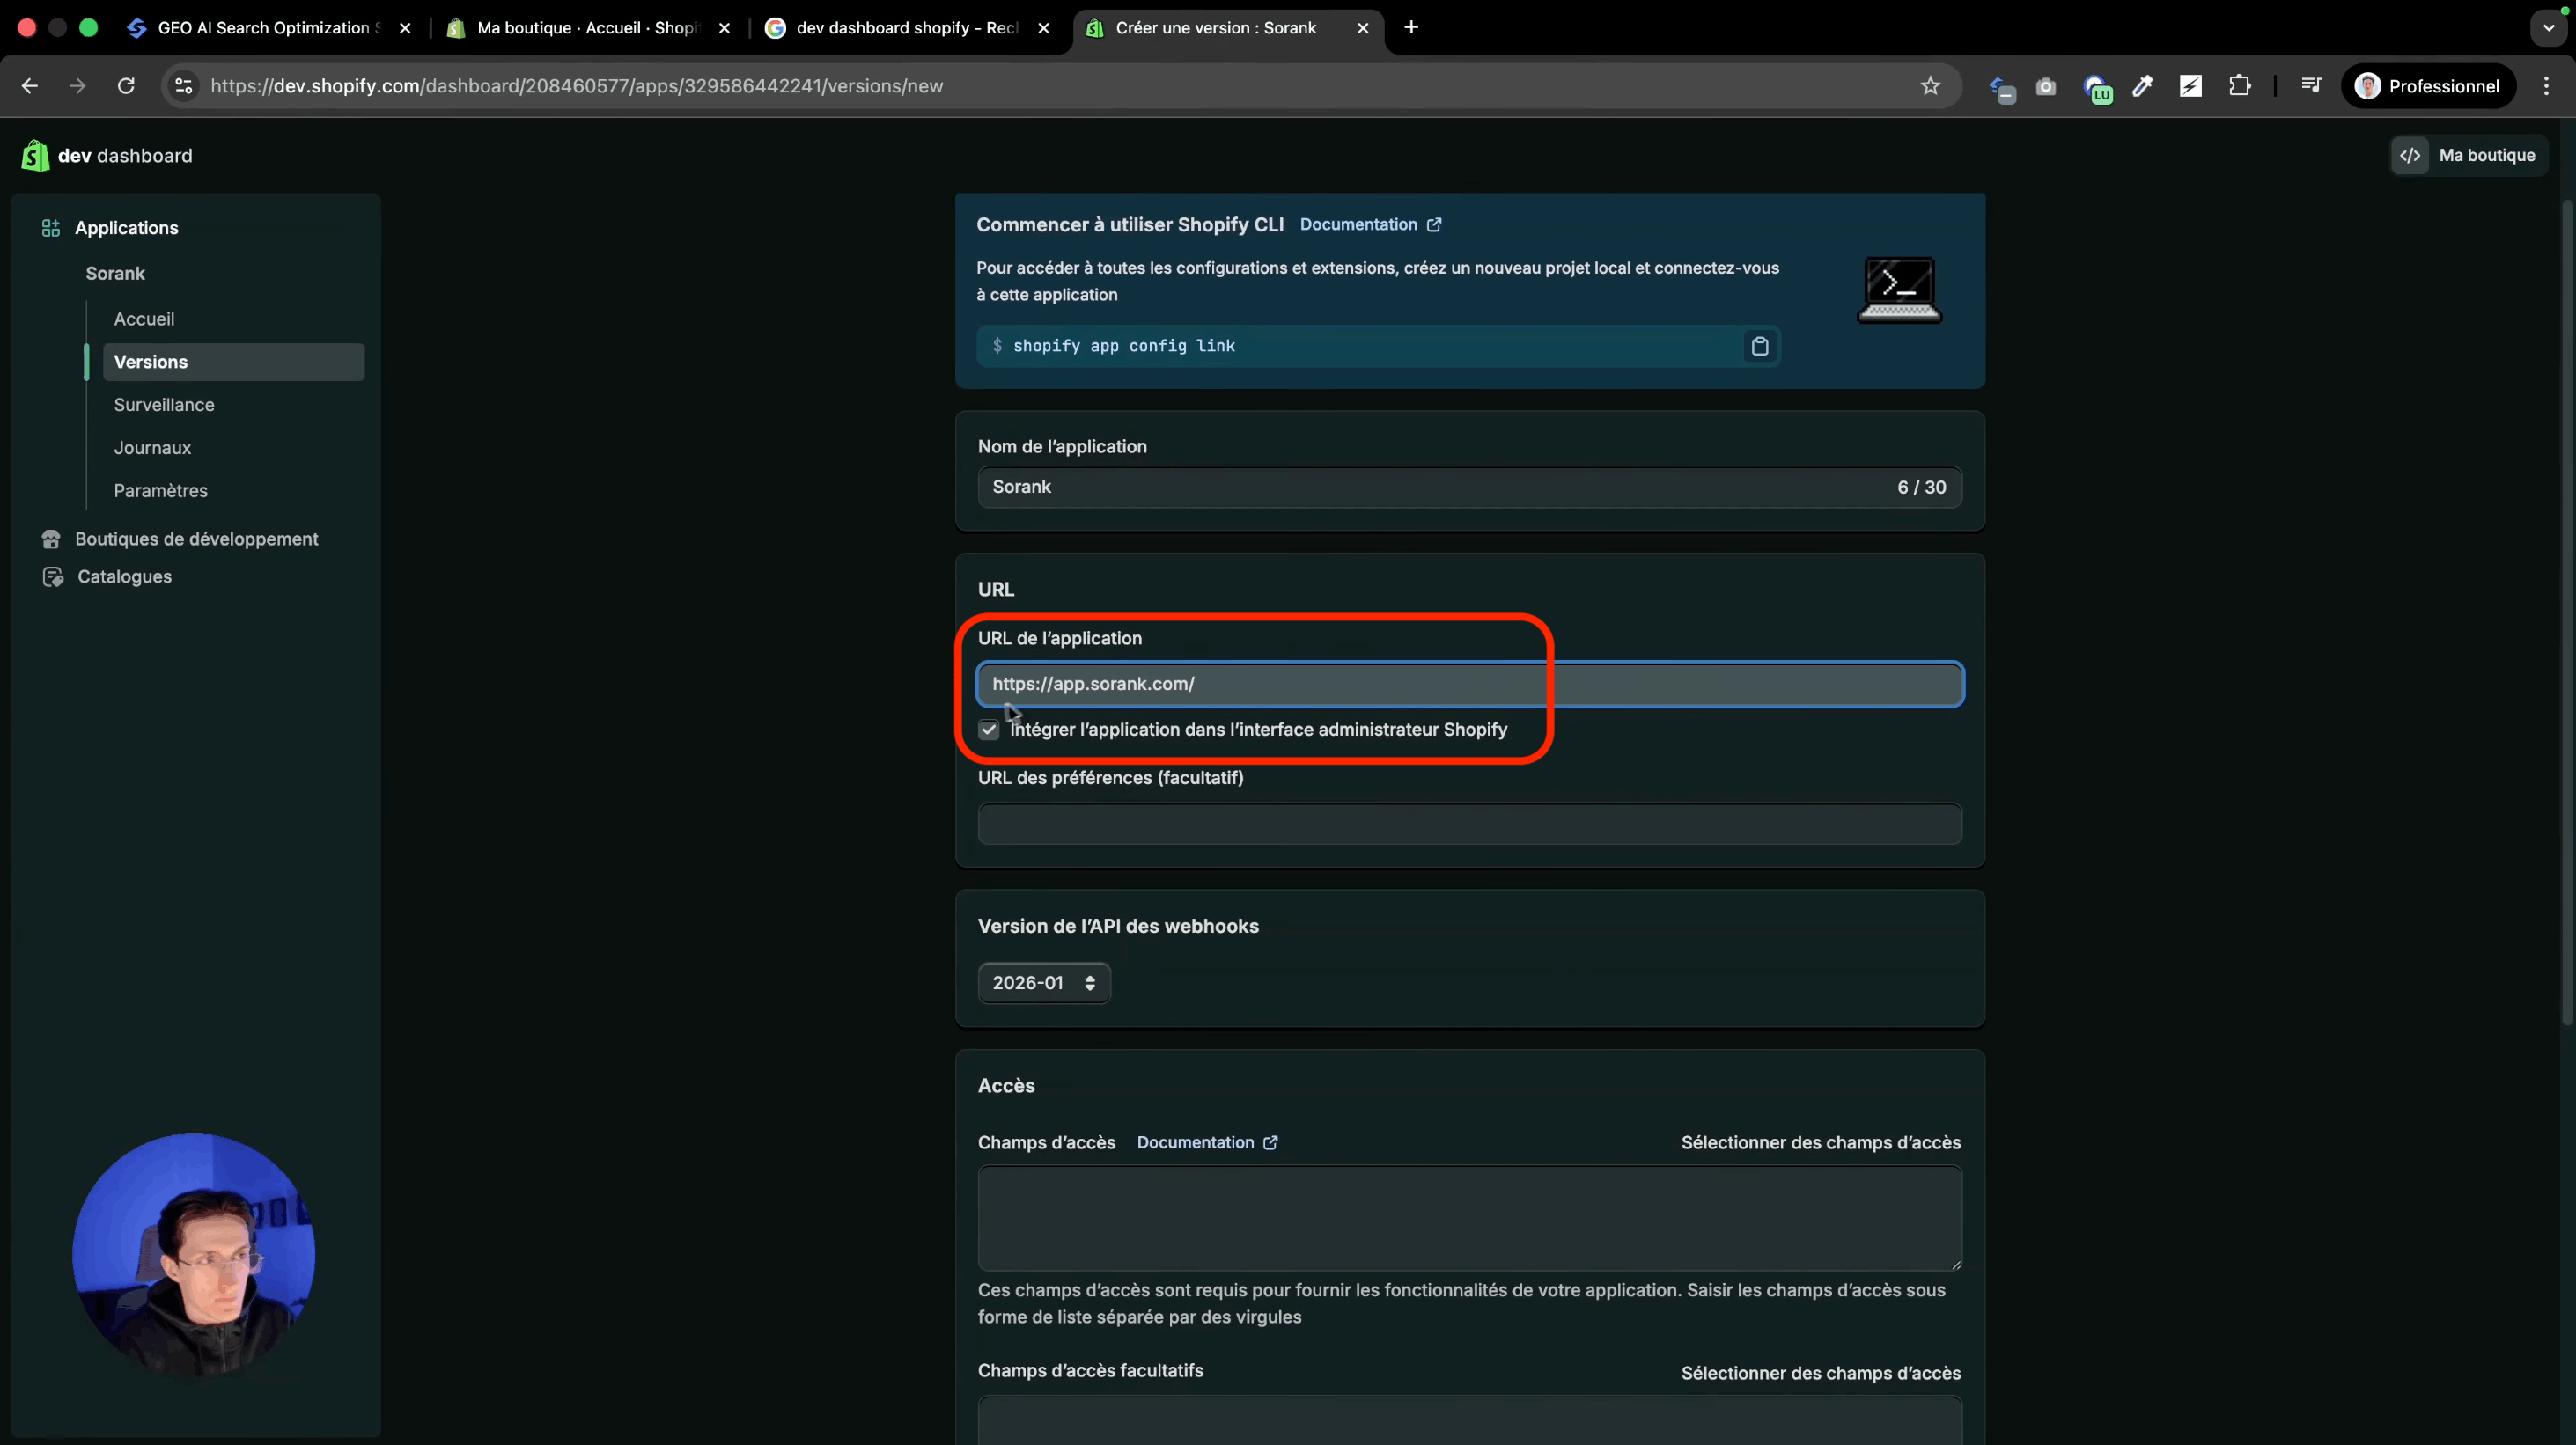Click the Applications grid icon in sidebar

(51, 228)
